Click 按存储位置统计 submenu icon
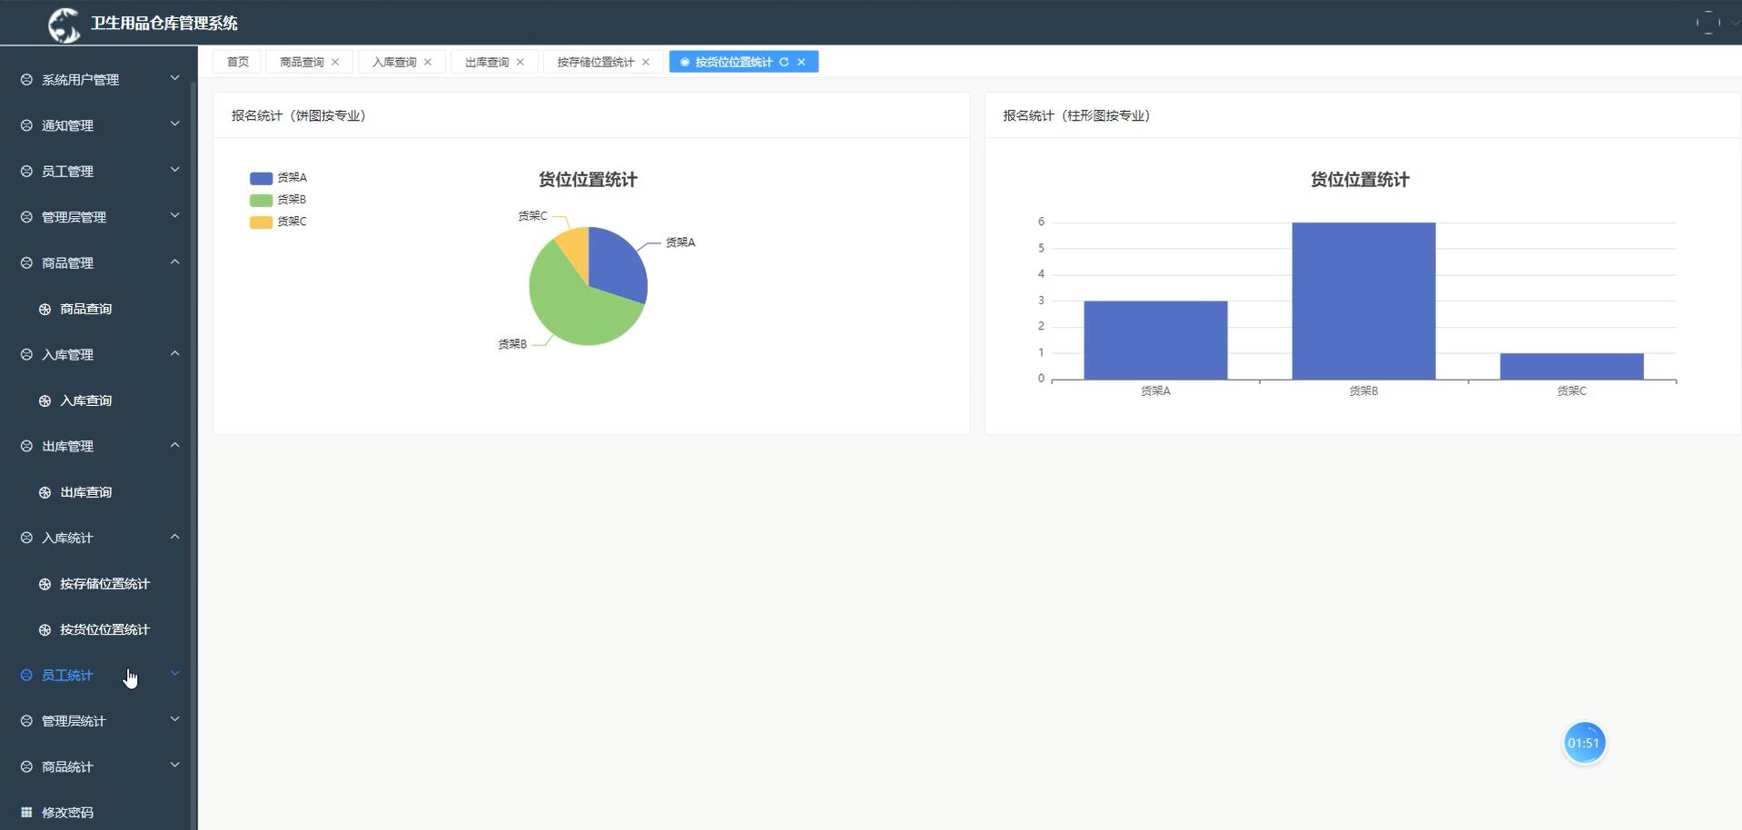1742x830 pixels. pyautogui.click(x=45, y=584)
